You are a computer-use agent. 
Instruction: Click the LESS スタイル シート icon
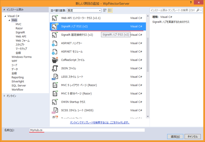(55, 77)
